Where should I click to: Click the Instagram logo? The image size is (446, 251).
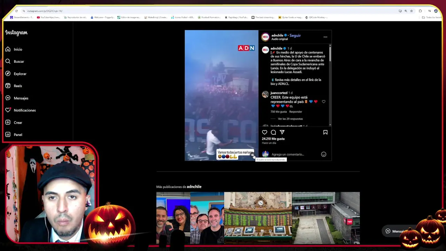[16, 32]
